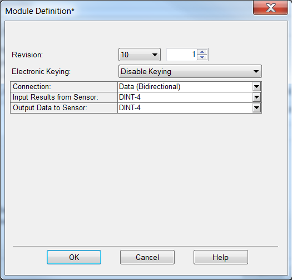
Task: Click the Module Definition title bar
Action: (x=127, y=11)
